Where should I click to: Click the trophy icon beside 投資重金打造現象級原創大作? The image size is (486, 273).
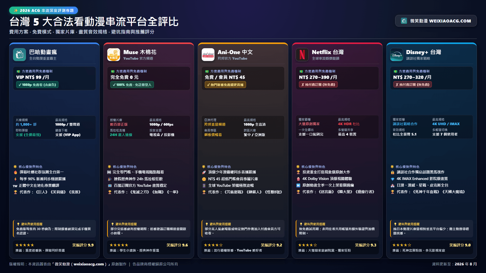coord(298,172)
